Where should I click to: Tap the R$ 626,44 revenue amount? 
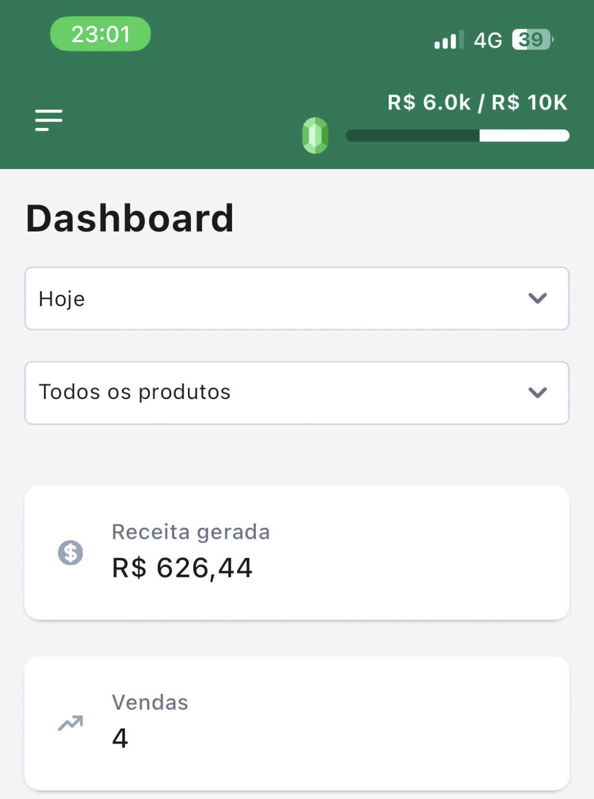point(182,568)
